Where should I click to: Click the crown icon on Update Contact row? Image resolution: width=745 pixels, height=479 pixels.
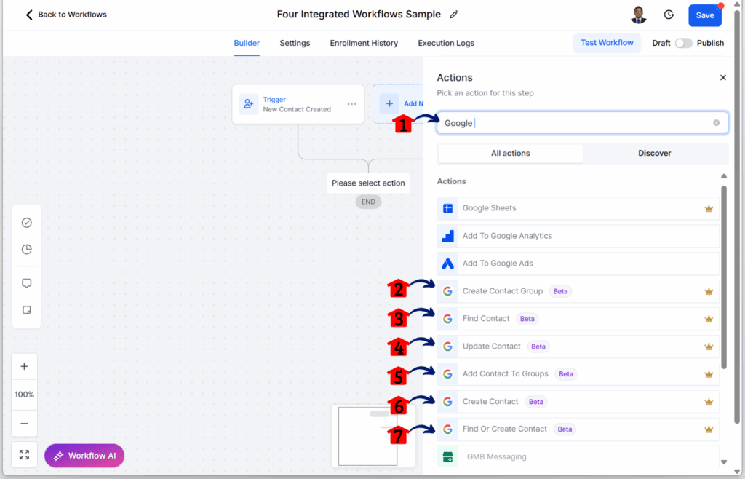coord(709,347)
